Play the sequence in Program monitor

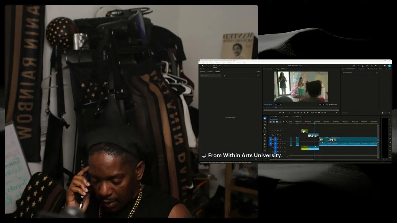(x=301, y=112)
